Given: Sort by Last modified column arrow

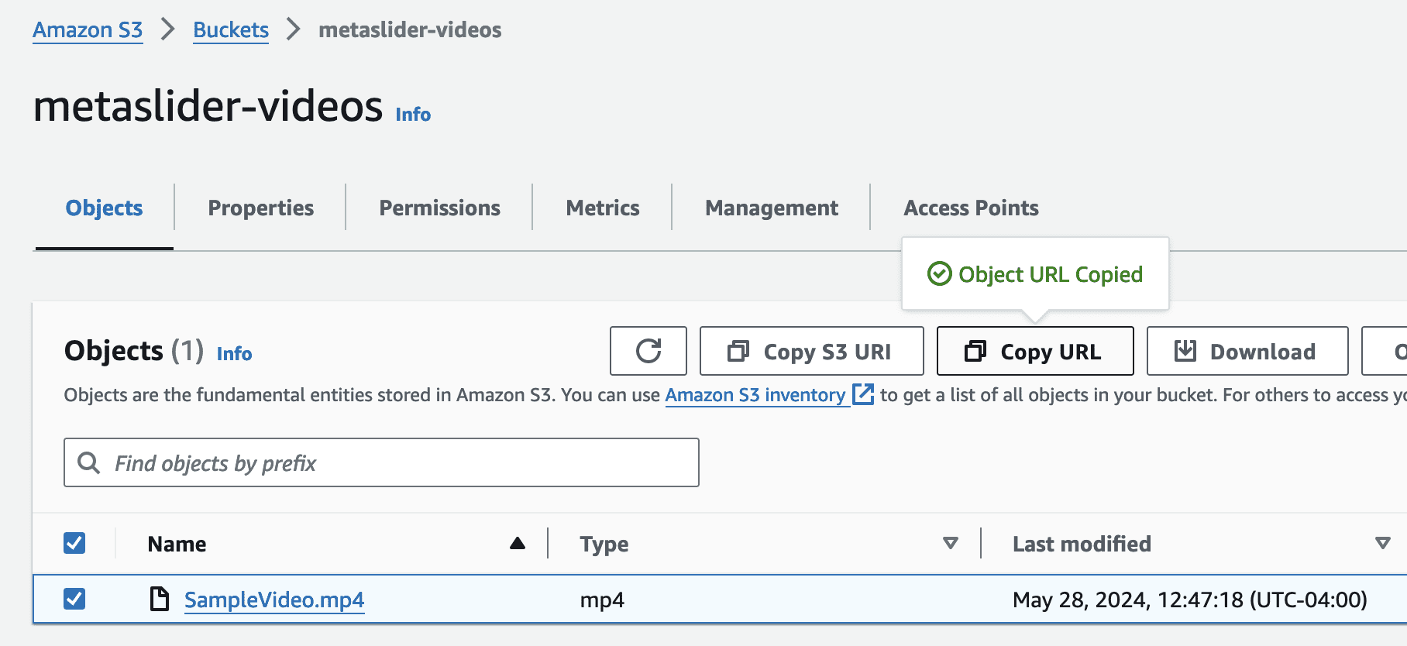Looking at the screenshot, I should click(x=1382, y=543).
